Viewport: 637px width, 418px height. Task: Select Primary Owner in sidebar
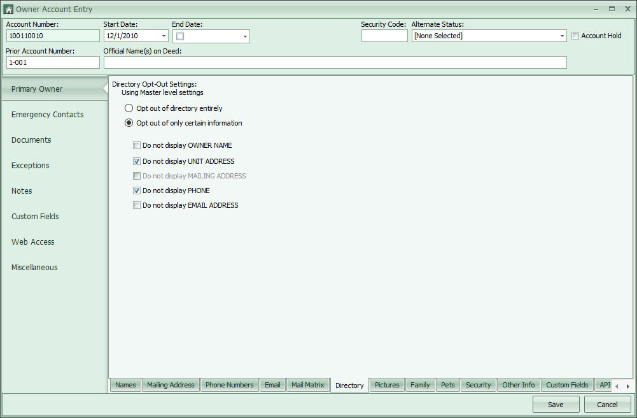(55, 89)
